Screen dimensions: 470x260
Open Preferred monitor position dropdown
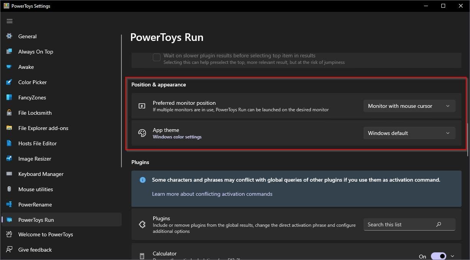point(409,106)
